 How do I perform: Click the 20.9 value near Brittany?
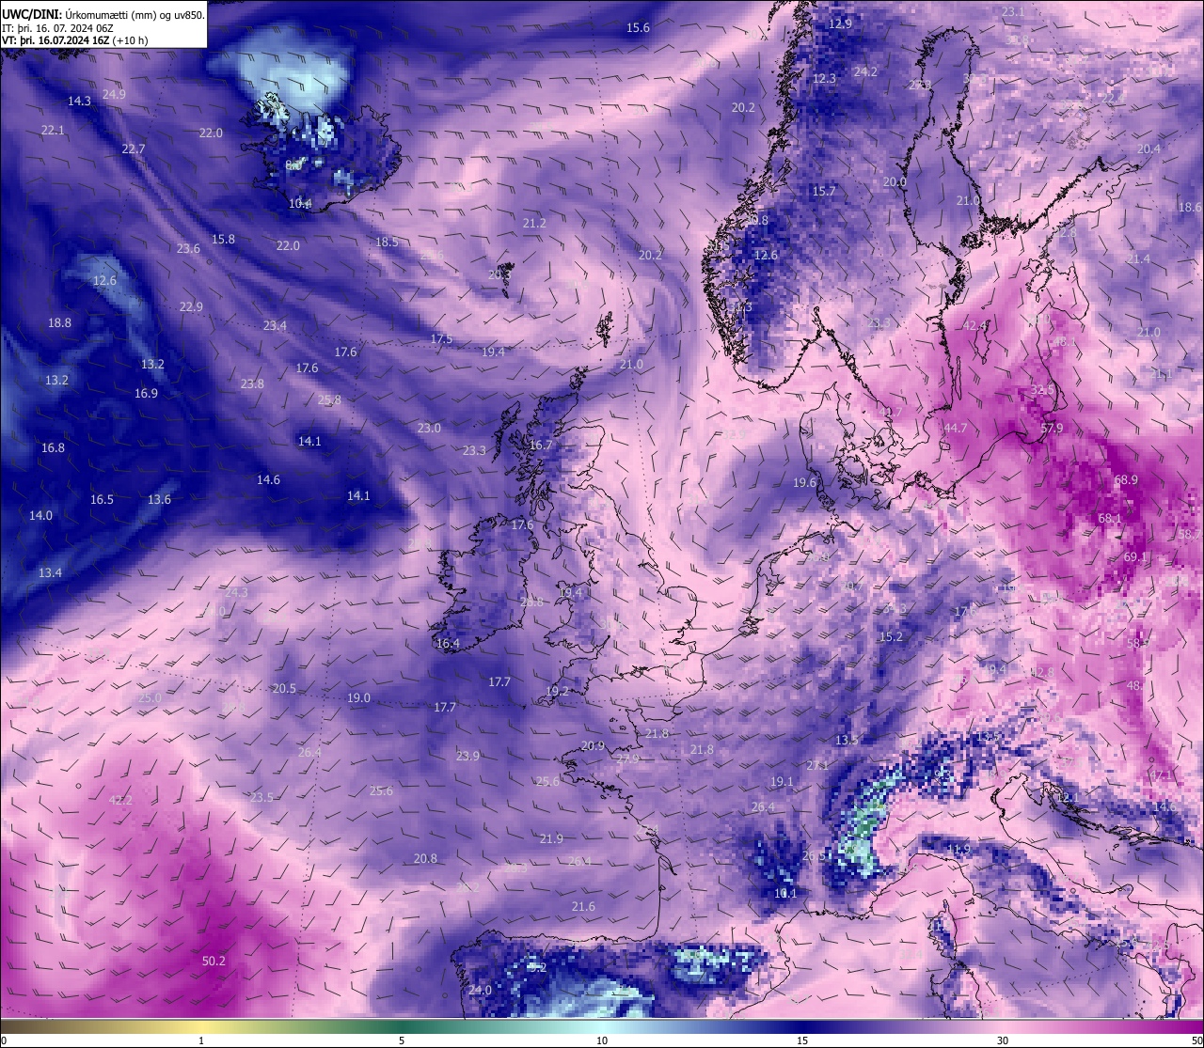(593, 746)
